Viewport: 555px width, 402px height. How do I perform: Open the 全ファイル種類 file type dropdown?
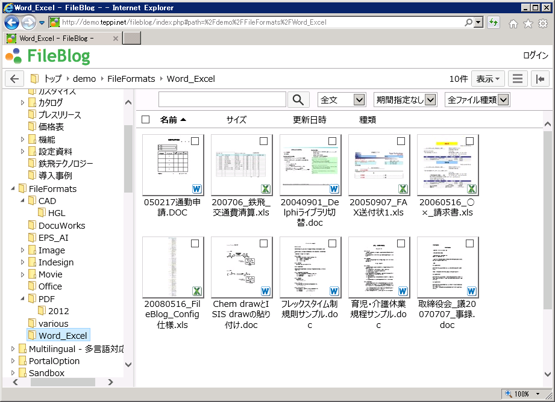(x=477, y=100)
